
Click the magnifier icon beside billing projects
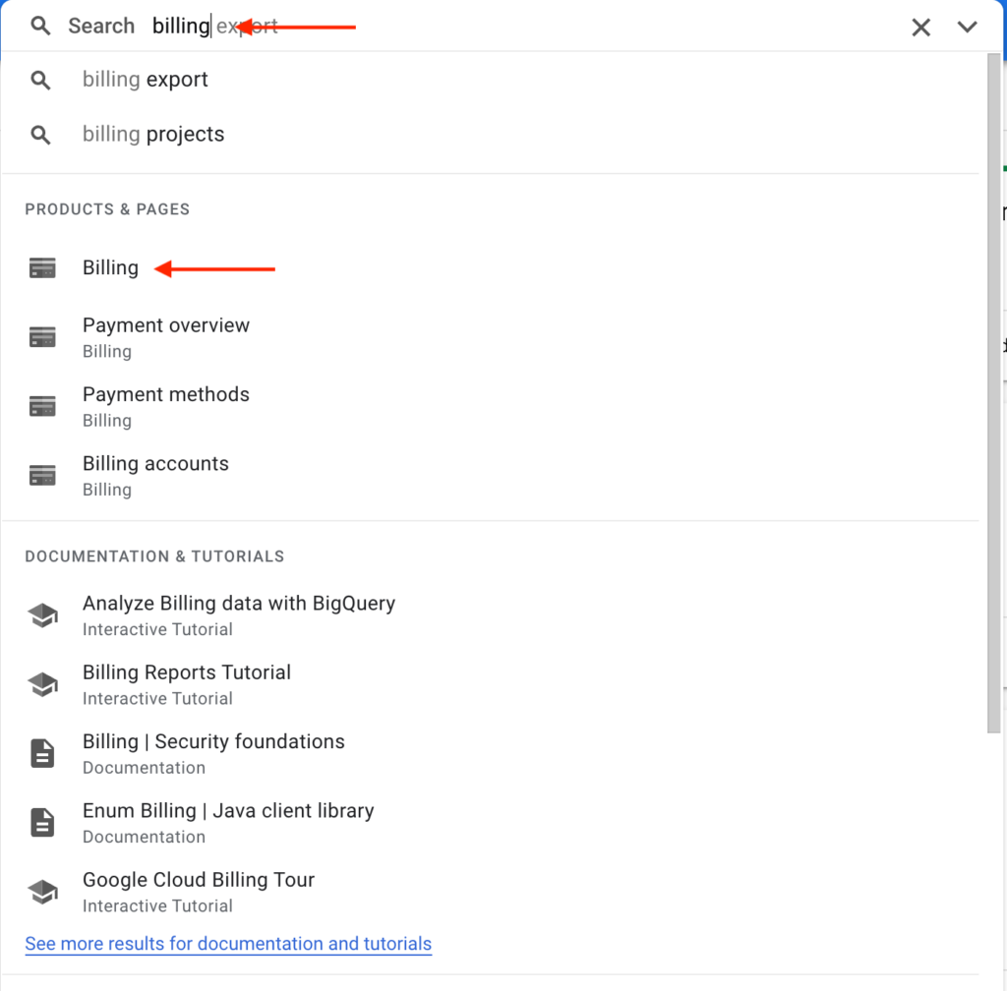coord(40,135)
